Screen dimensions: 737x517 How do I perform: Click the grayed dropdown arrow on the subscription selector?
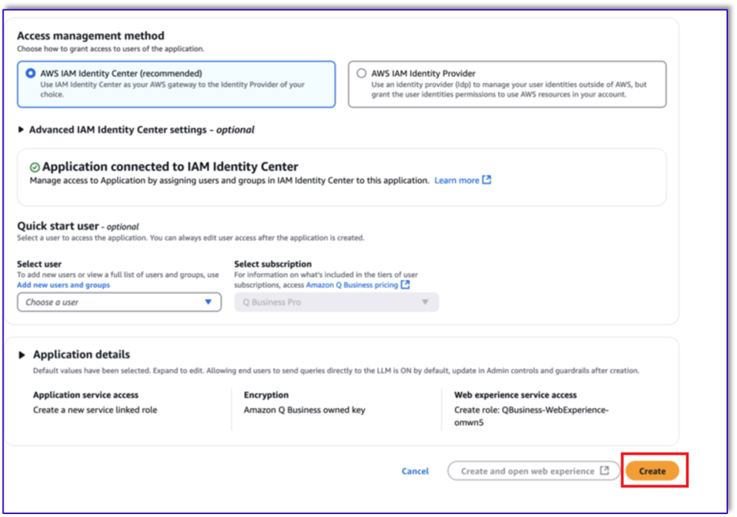coord(425,301)
